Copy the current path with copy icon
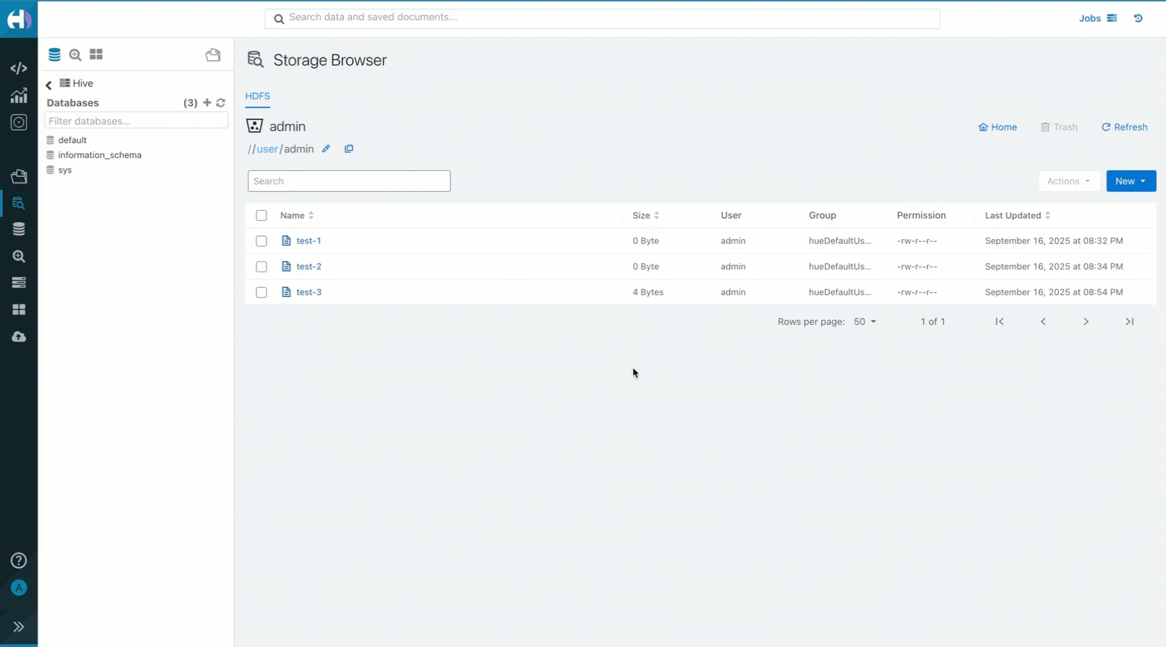Viewport: 1166px width, 647px height. pos(349,149)
